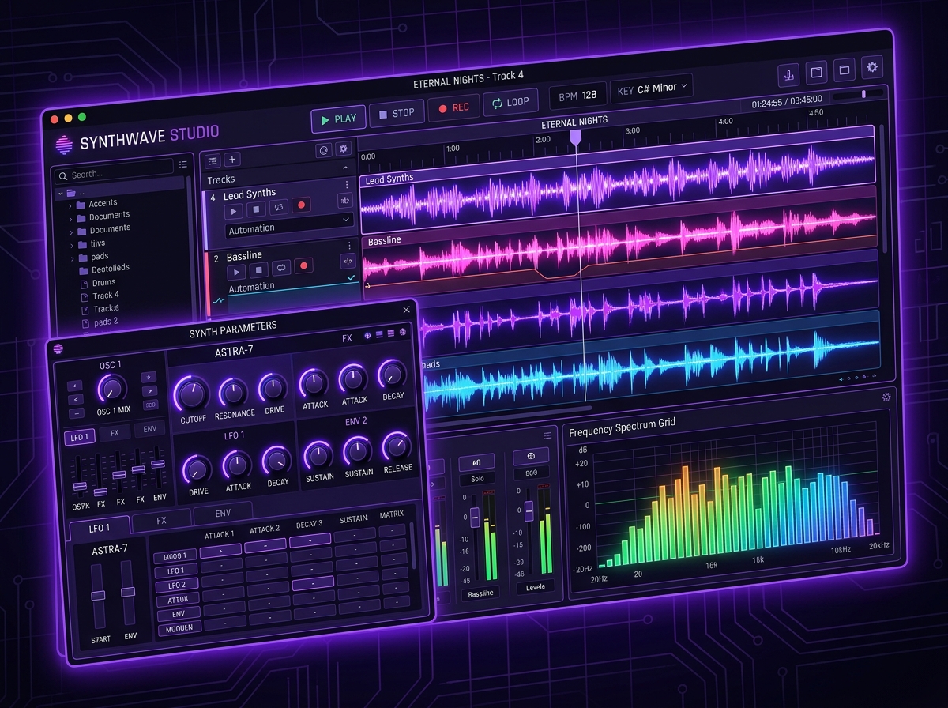Click the LFO 2 row button in matrix
This screenshot has height=708, width=948.
[x=177, y=586]
